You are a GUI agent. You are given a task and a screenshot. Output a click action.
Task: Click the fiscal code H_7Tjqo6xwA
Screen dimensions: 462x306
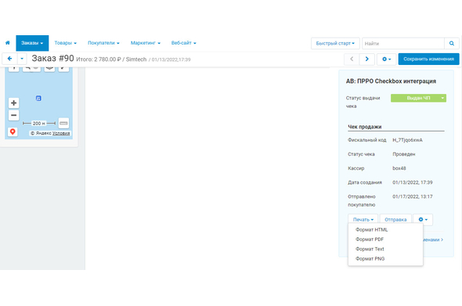(407, 140)
